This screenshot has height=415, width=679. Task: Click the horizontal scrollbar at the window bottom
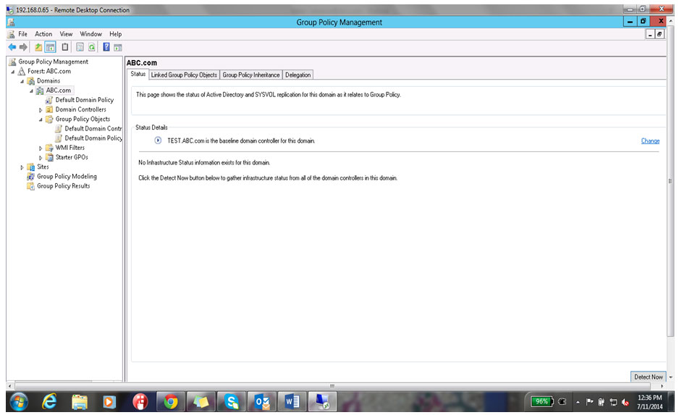tap(332, 386)
